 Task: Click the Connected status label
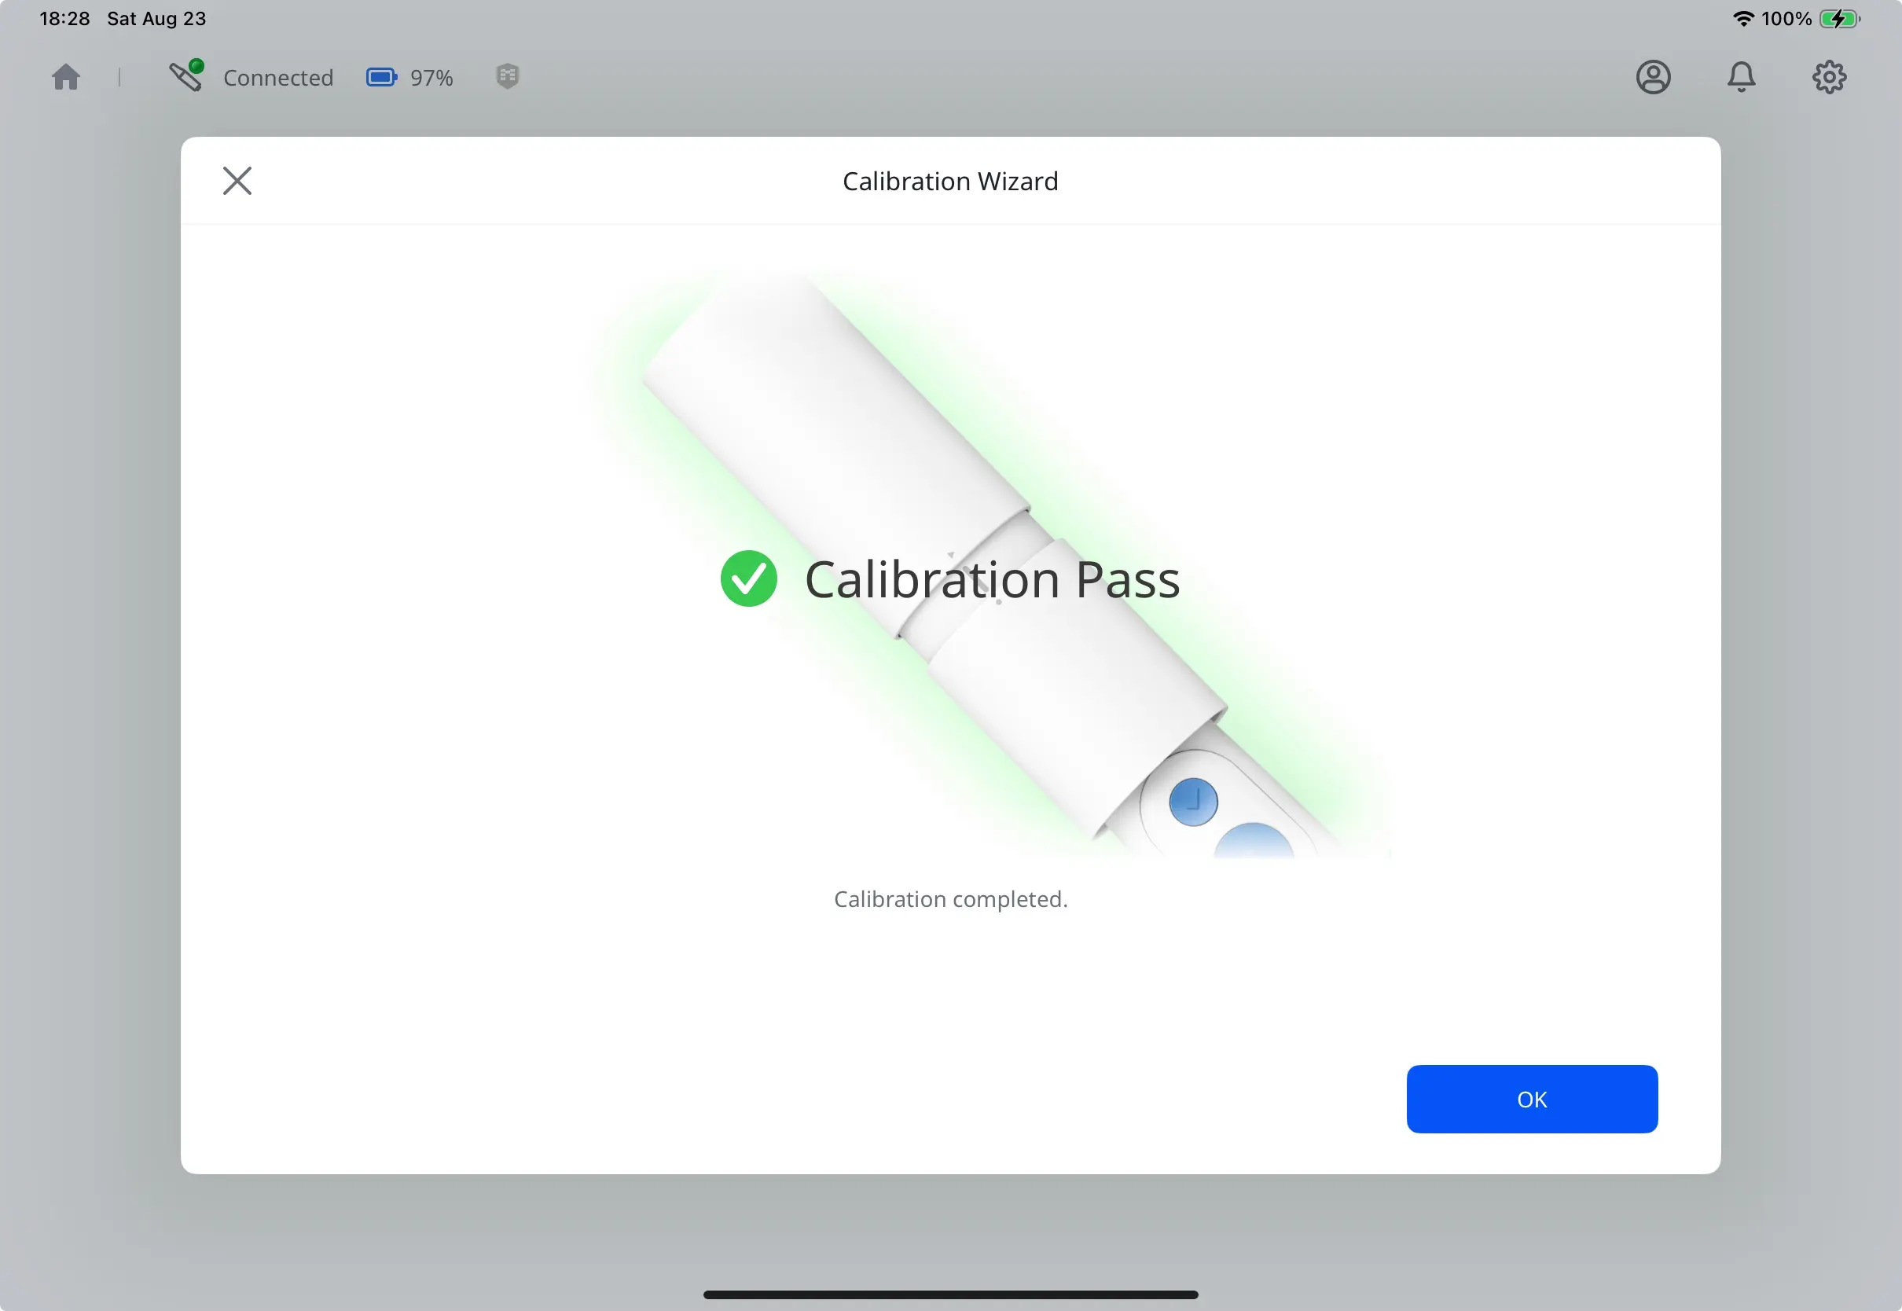pos(277,76)
